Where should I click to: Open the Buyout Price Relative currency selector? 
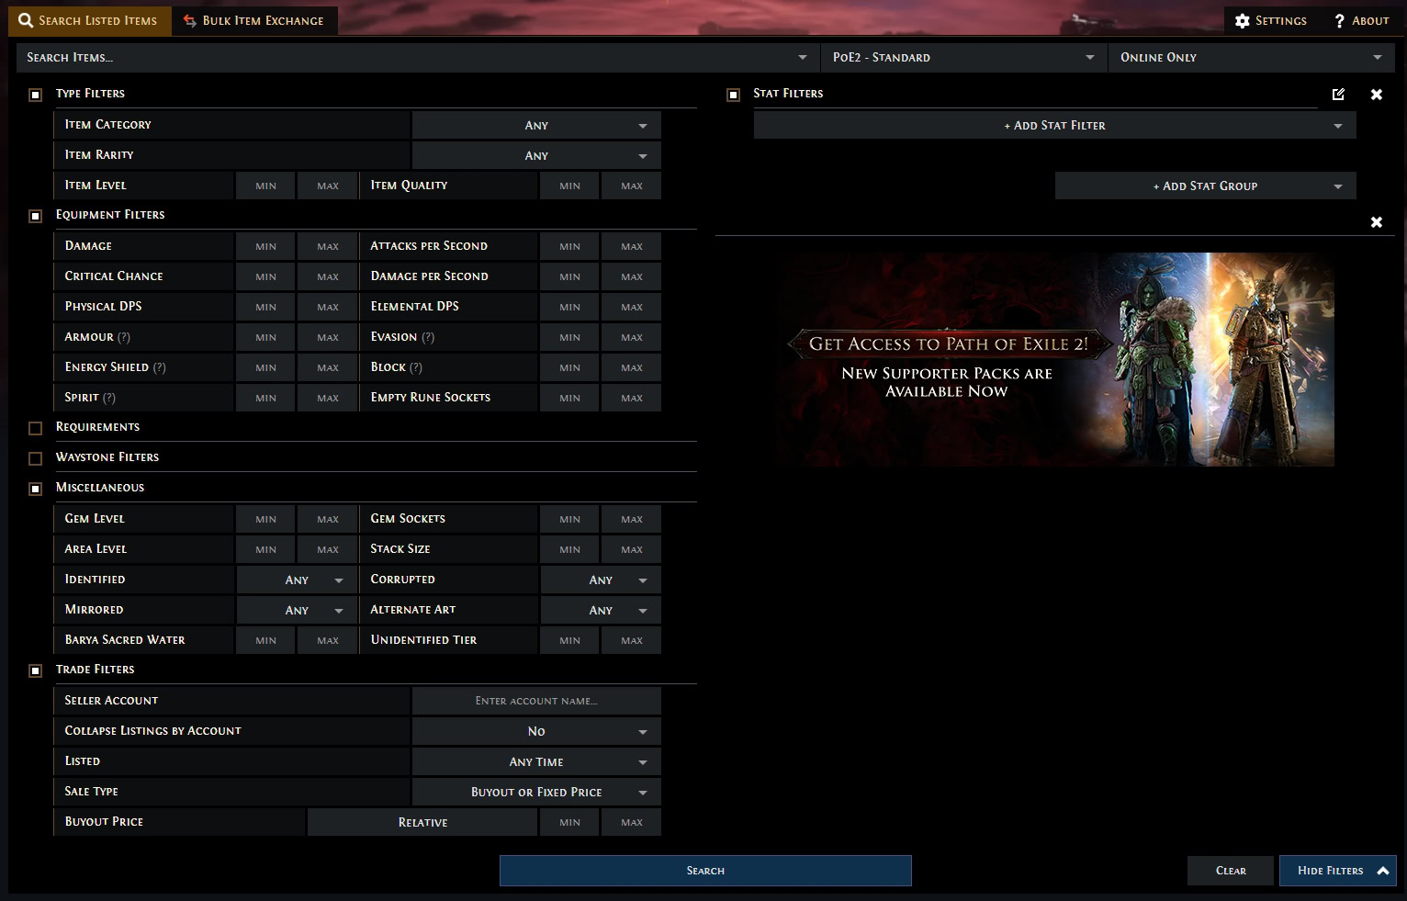point(422,822)
